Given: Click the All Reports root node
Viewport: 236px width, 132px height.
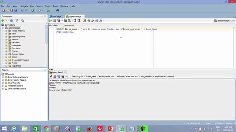Looking at the screenshot, I should coord(9,74).
